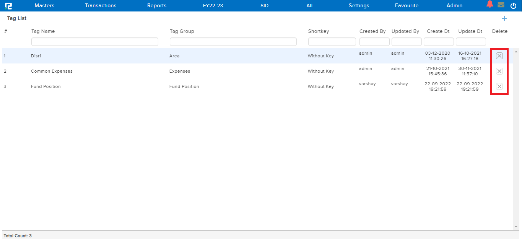Viewport: 522px width, 239px height.
Task: Open the Transactions menu
Action: (101, 6)
